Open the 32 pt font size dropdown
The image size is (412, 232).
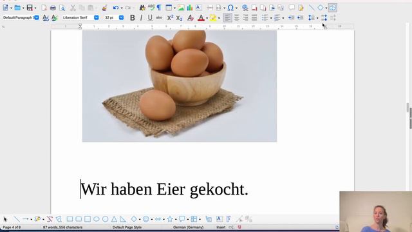(121, 17)
